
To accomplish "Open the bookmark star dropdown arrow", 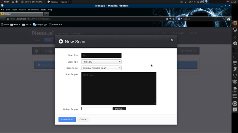I will 170,19.
